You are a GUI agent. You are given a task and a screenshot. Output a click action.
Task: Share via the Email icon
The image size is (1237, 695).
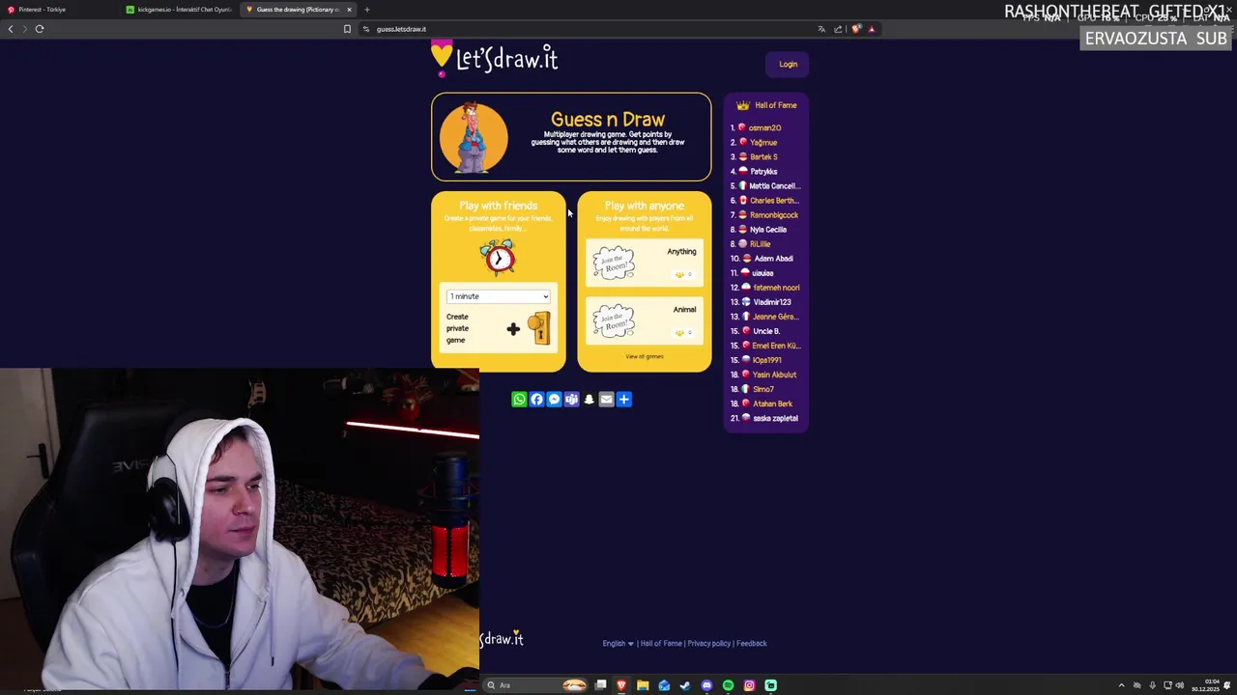(606, 400)
